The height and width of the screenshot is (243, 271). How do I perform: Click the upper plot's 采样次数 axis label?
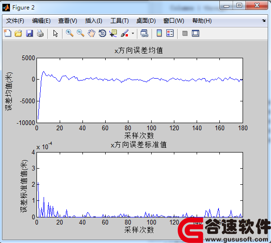click(139, 135)
